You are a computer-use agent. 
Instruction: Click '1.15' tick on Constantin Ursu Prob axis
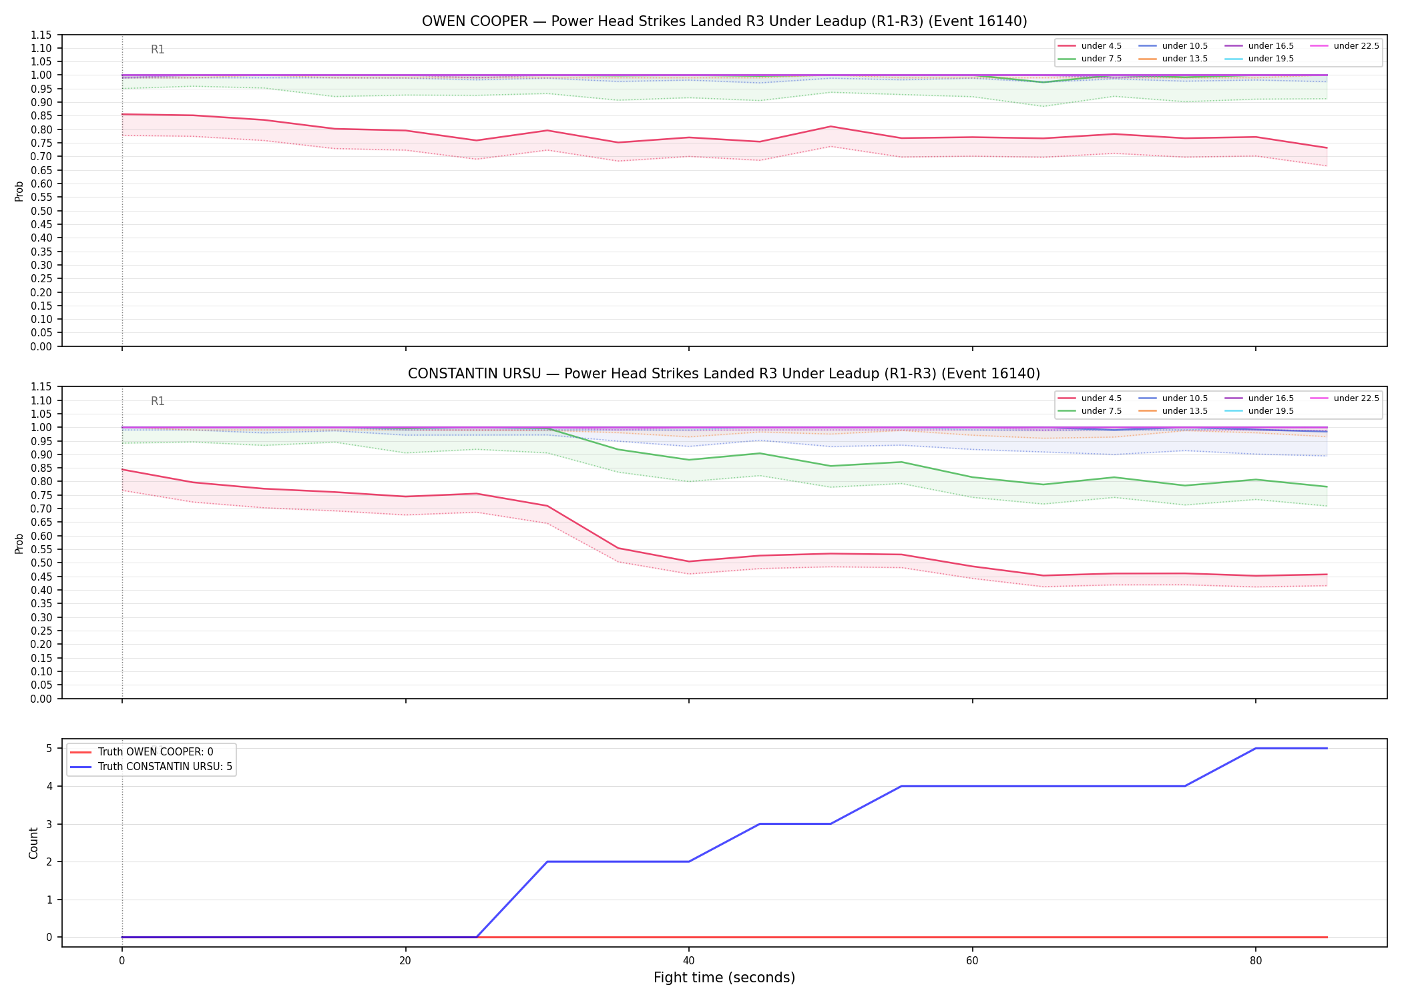point(41,387)
